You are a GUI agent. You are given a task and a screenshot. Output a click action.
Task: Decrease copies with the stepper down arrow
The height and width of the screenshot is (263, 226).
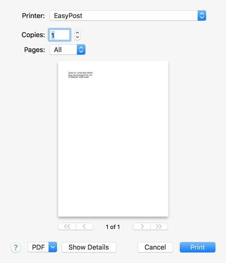click(77, 37)
